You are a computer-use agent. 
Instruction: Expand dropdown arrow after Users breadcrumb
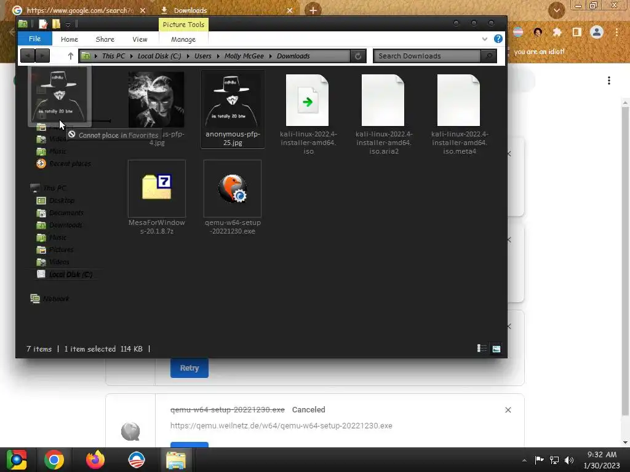coord(218,56)
